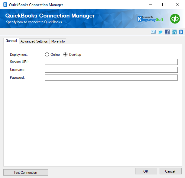This screenshot has height=178, width=185.
Task: Click the Service URL label text
Action: (x=20, y=62)
